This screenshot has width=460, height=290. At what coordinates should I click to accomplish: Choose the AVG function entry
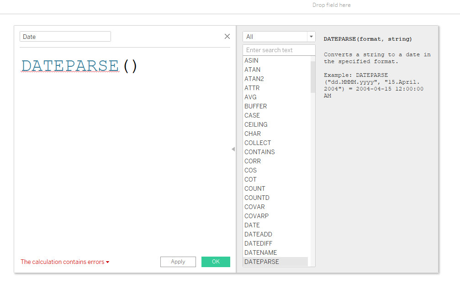coord(250,97)
